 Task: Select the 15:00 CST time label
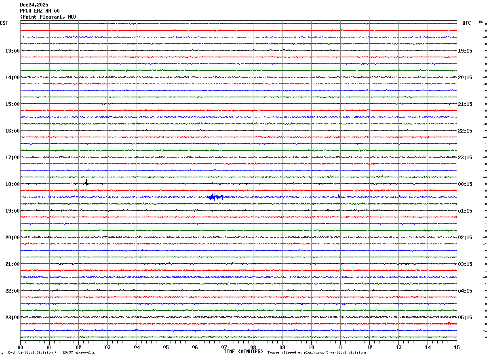(x=12, y=104)
